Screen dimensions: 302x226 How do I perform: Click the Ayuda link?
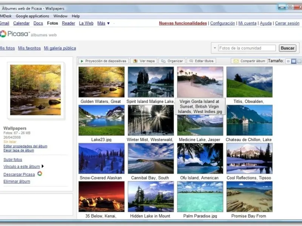click(x=266, y=23)
